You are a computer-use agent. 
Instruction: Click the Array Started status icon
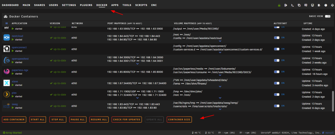[x=4, y=133]
